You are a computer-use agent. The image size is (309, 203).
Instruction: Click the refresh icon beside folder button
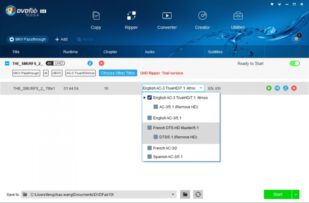tap(199, 194)
